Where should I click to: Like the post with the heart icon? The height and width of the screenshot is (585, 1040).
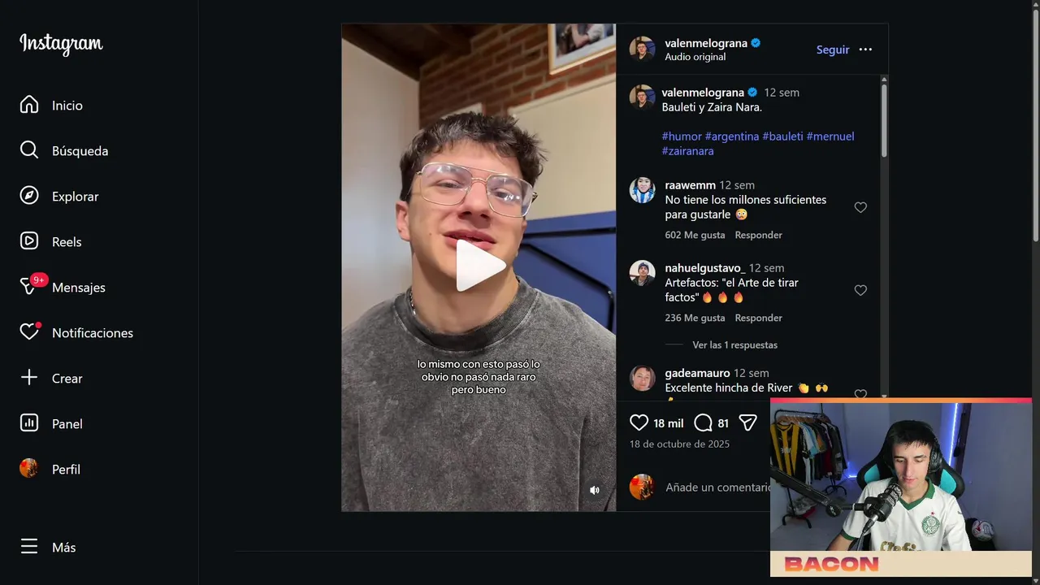[x=639, y=422]
